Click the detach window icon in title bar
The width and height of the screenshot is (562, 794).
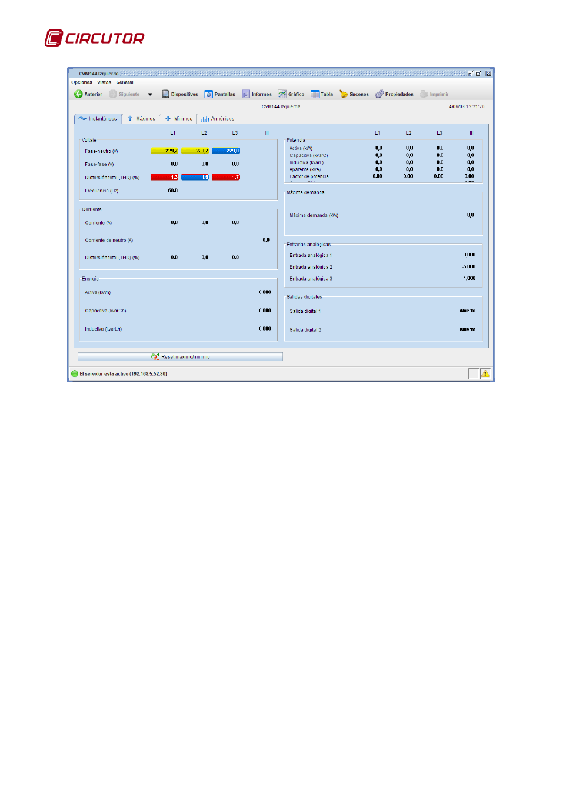tap(471, 74)
